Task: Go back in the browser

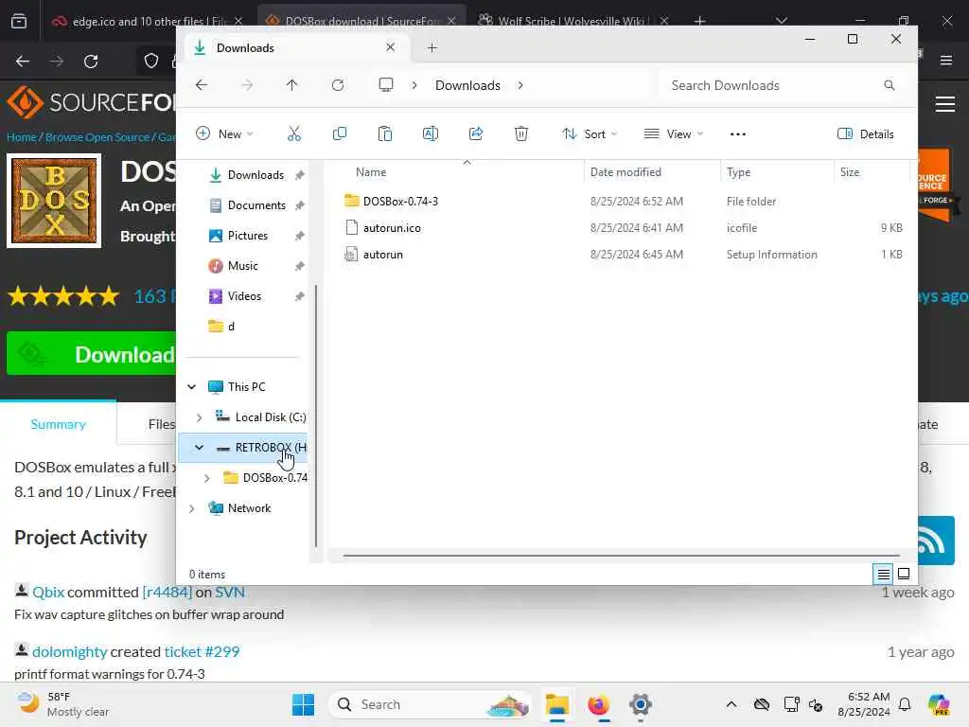Action: point(23,62)
